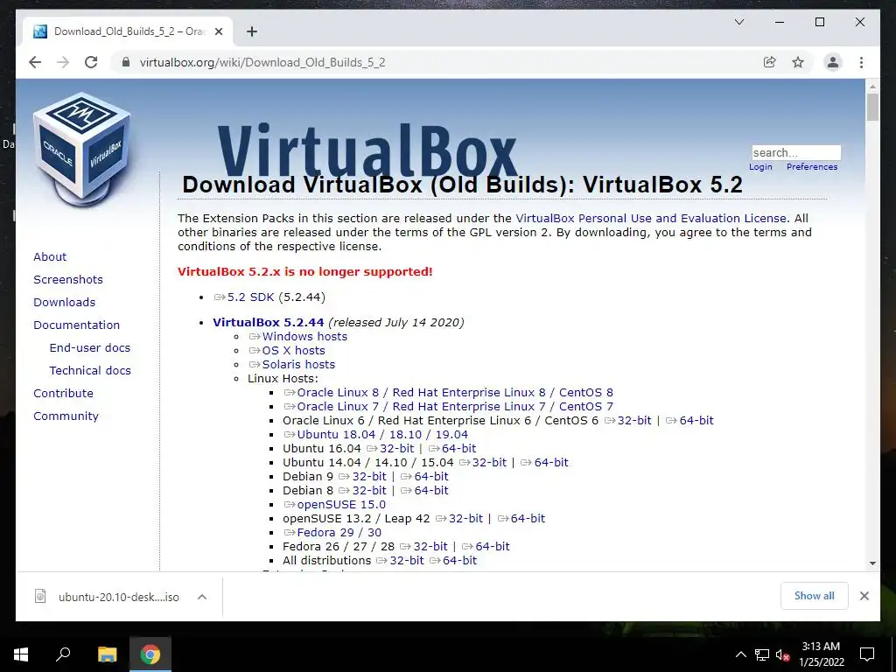
Task: Open Technical docs in the sidebar
Action: [90, 370]
